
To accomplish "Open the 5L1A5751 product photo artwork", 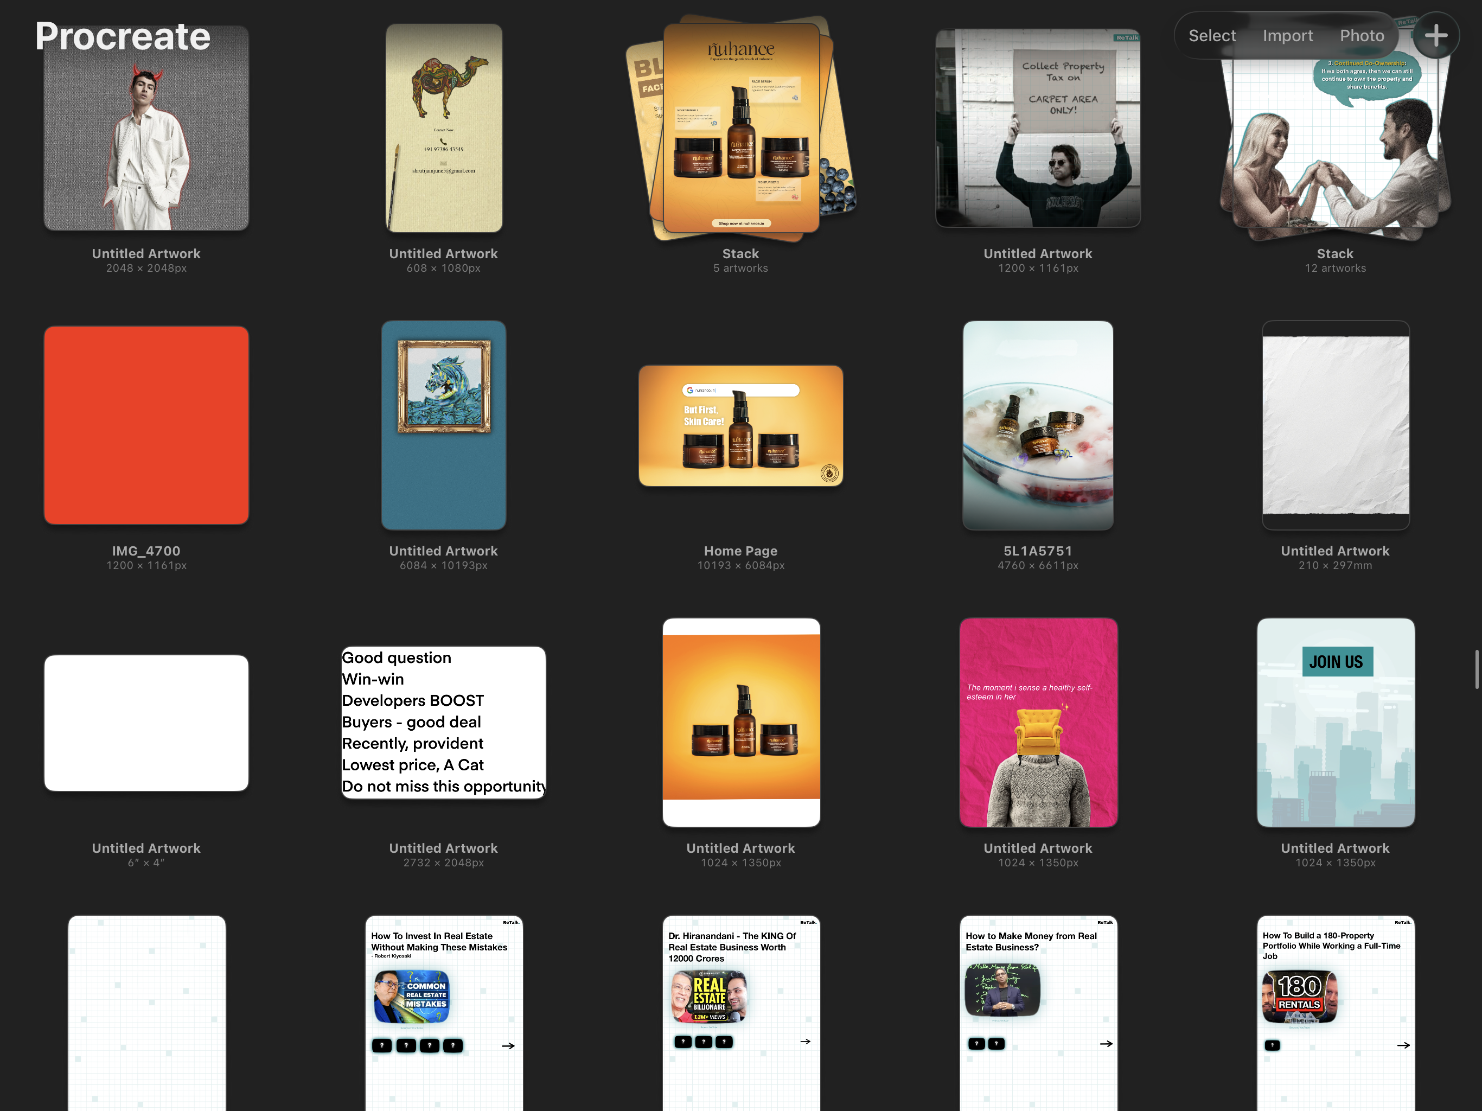I will (x=1037, y=425).
